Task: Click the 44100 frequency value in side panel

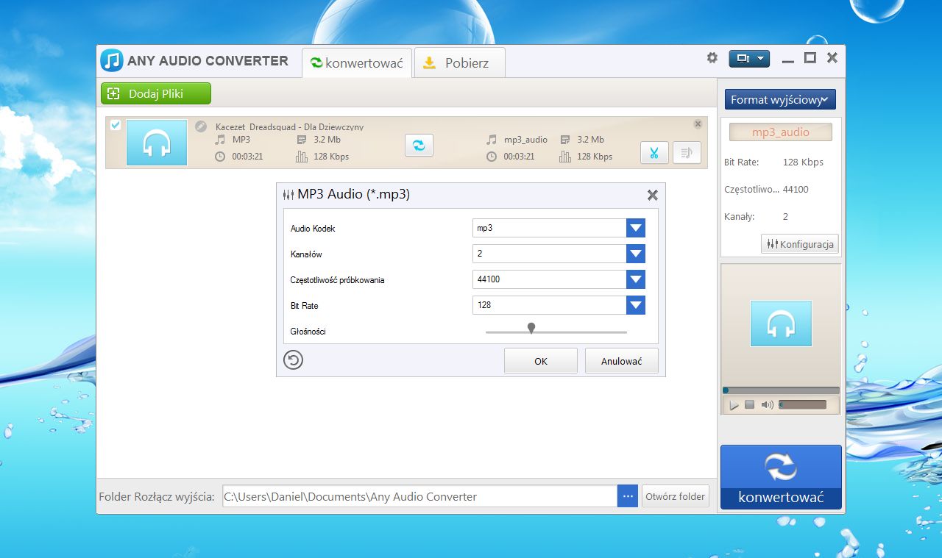Action: (796, 189)
